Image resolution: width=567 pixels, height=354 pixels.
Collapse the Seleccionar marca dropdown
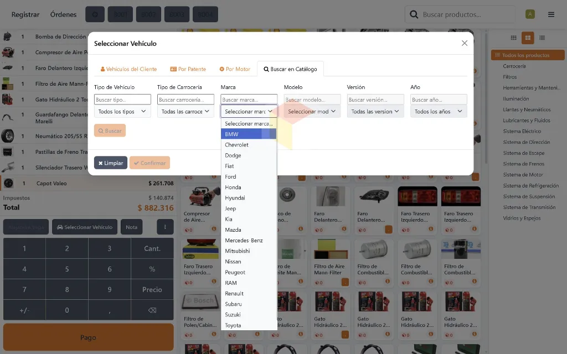click(x=249, y=111)
